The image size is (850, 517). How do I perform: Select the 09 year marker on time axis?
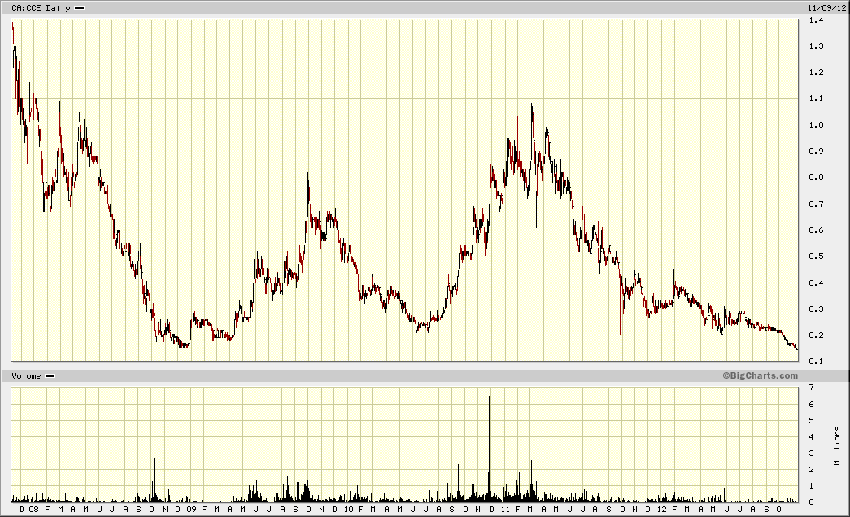click(x=191, y=510)
